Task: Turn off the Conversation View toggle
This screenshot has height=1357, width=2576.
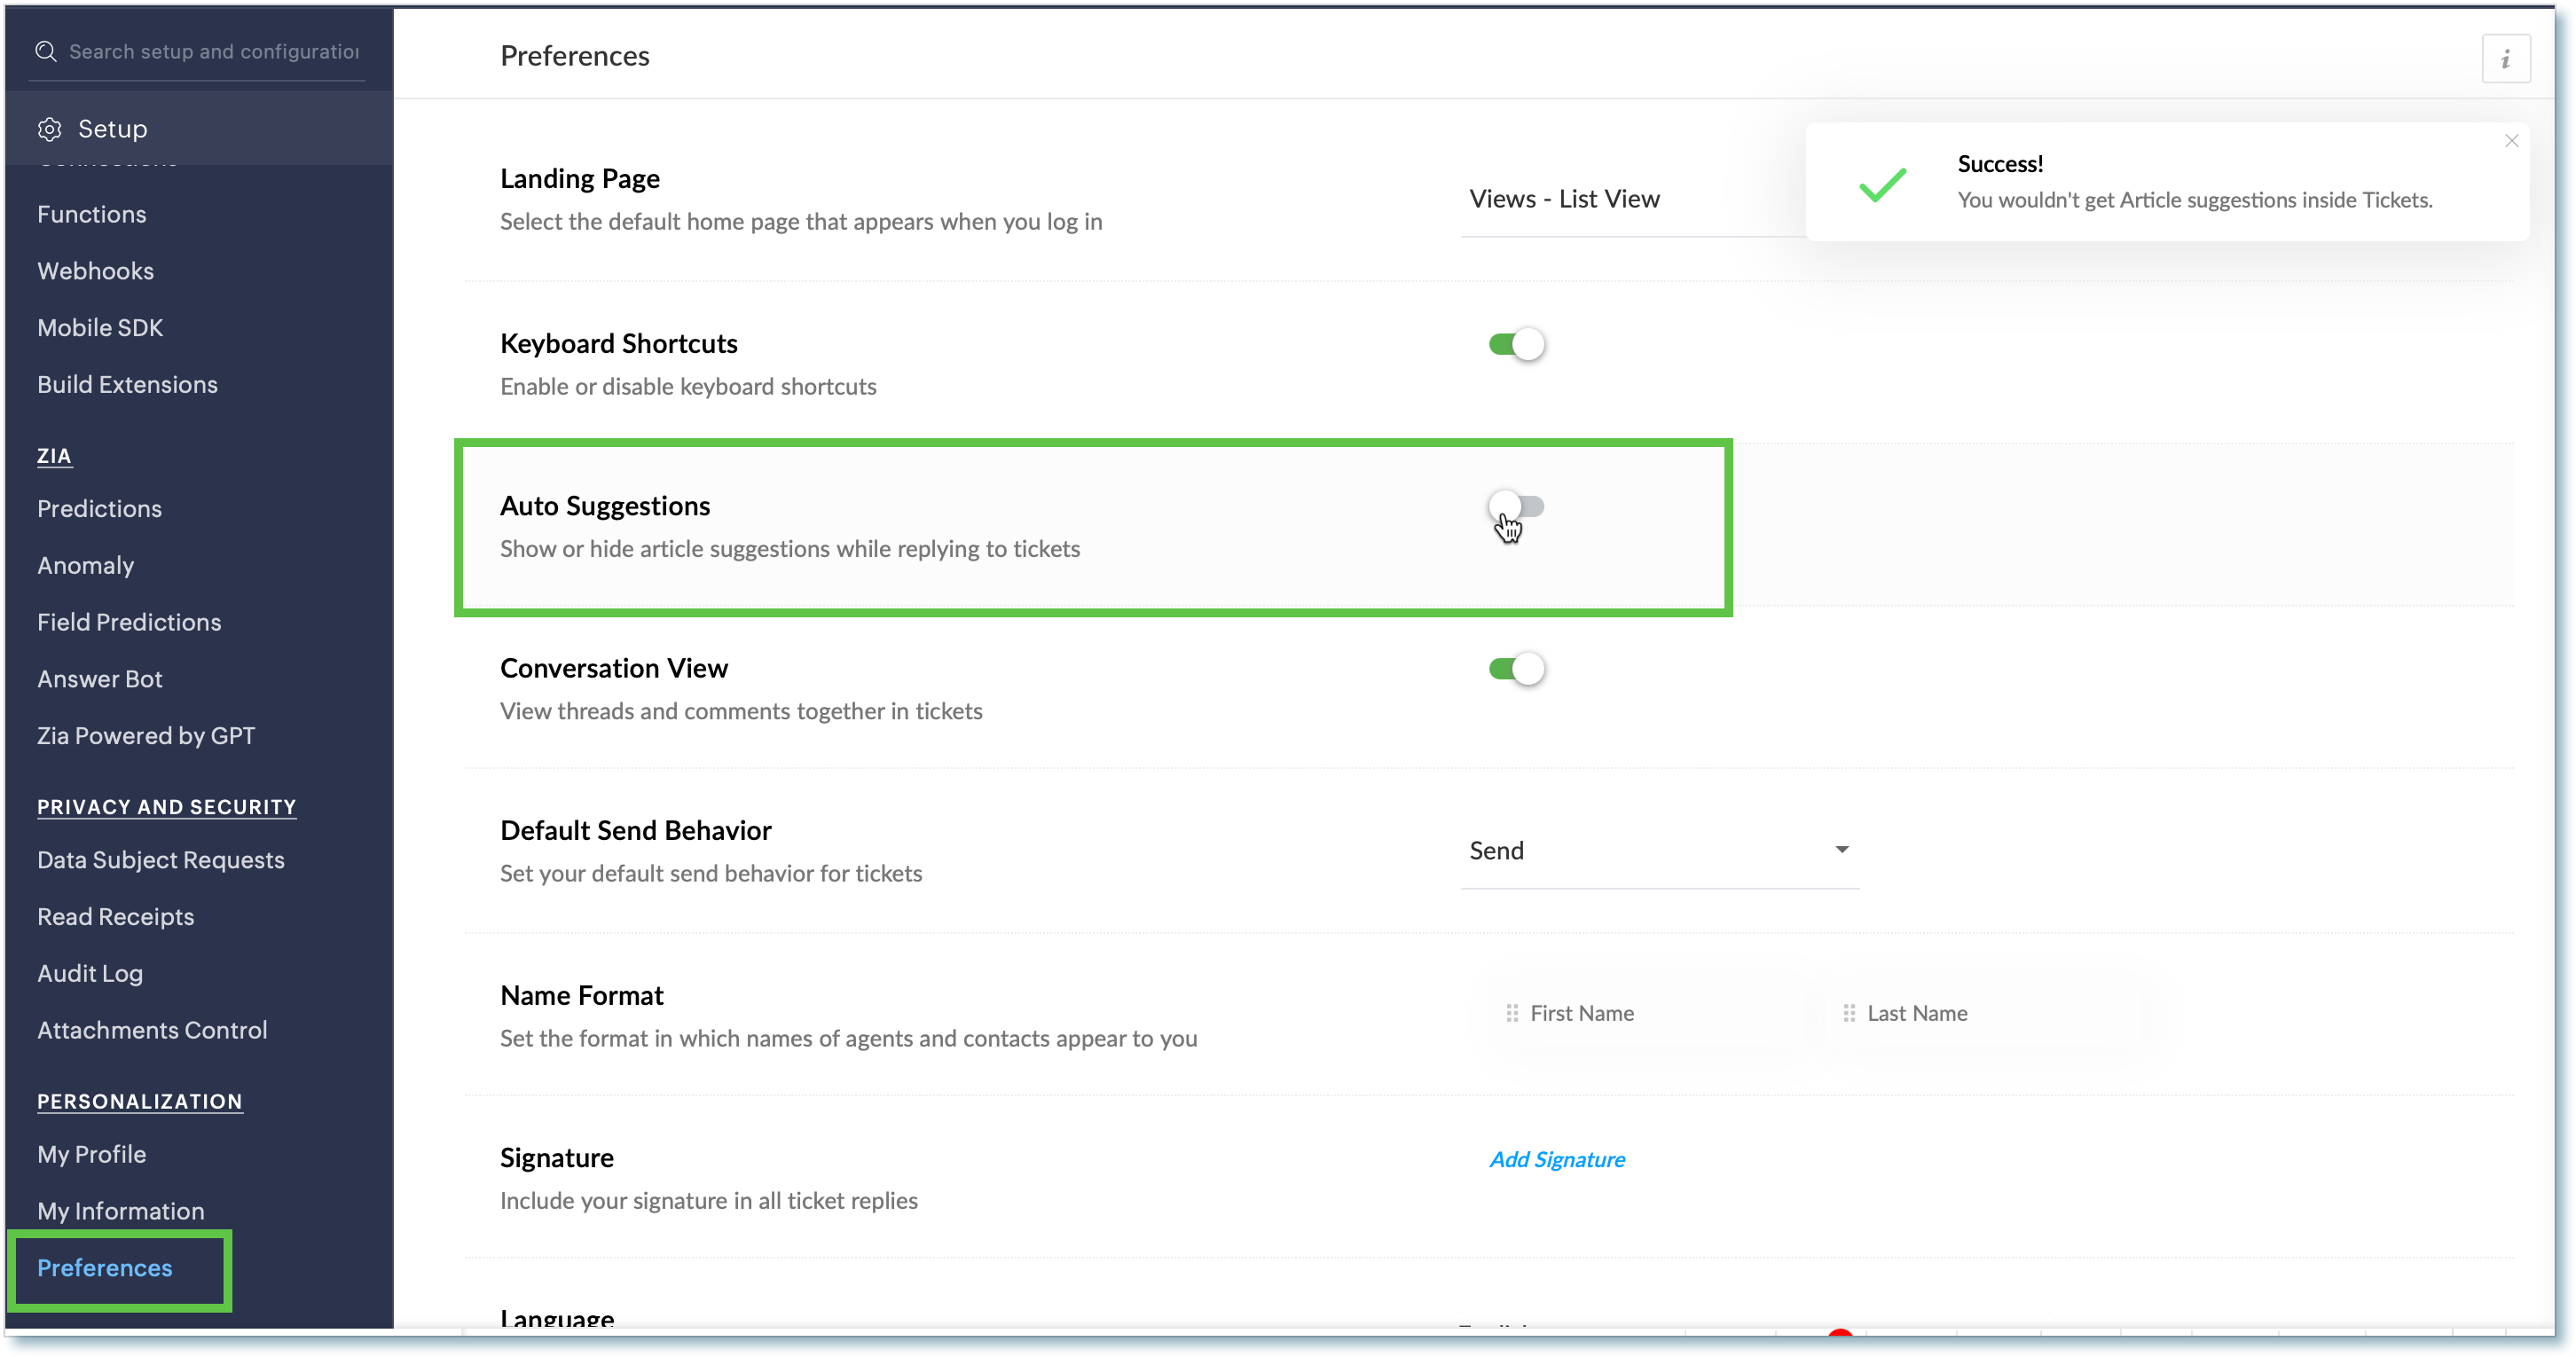Action: pyautogui.click(x=1516, y=669)
